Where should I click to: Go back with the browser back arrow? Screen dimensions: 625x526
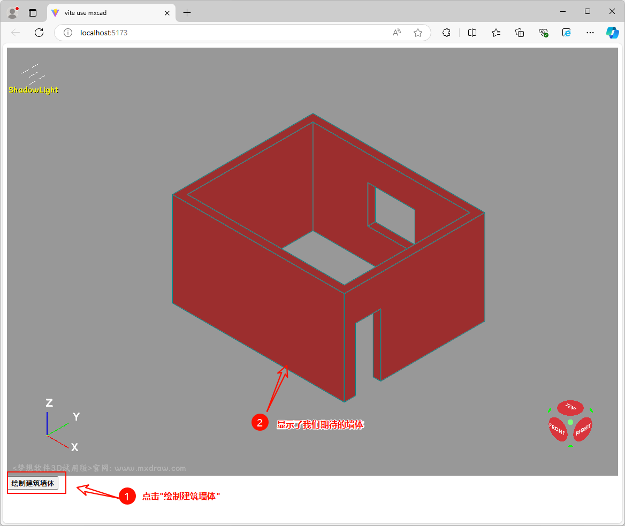16,33
